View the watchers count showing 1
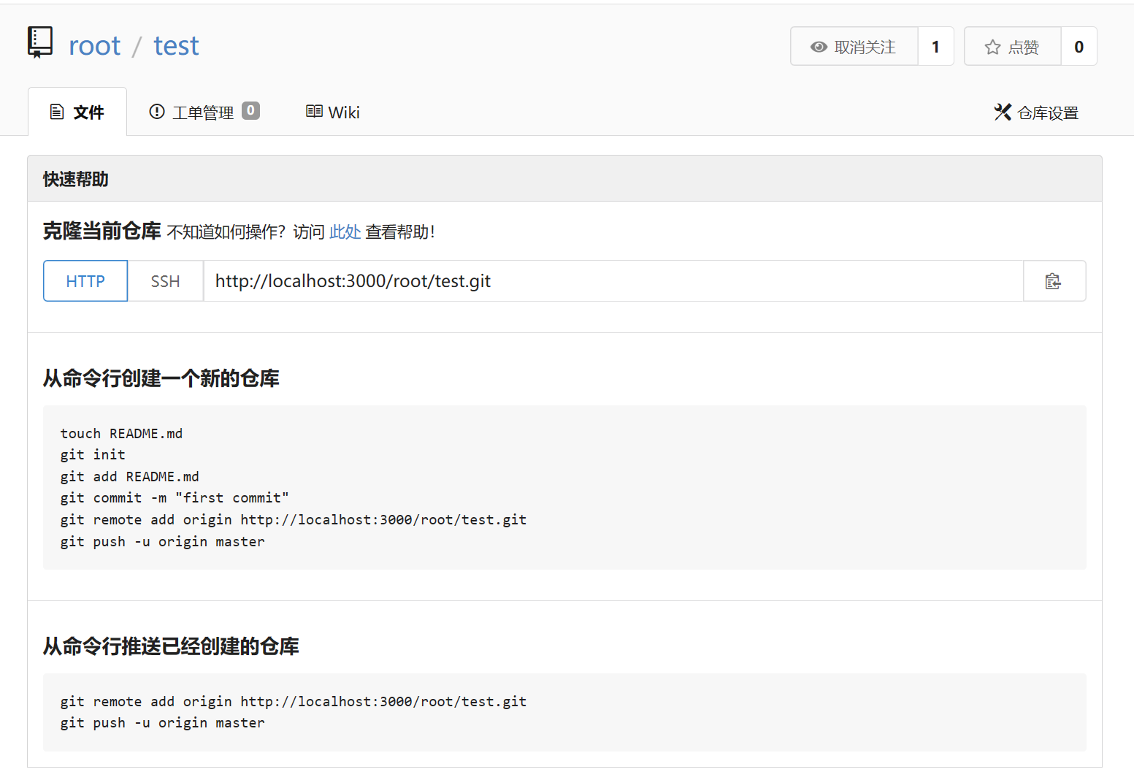The height and width of the screenshot is (780, 1134). coord(935,47)
